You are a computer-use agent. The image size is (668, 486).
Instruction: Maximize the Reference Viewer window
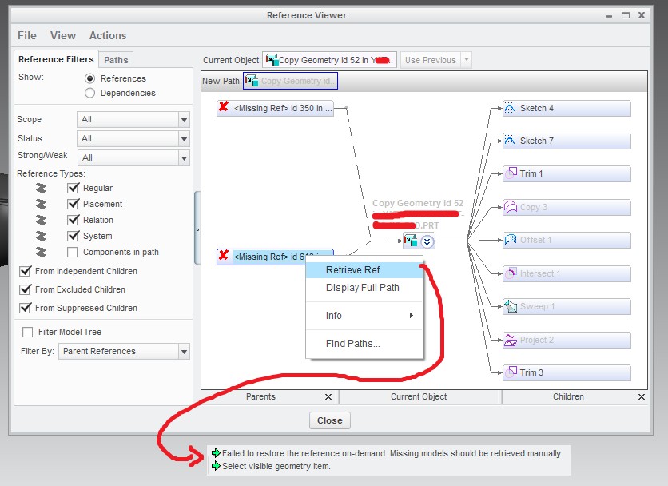coord(626,15)
